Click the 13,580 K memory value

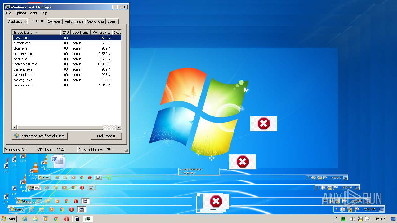pos(104,54)
